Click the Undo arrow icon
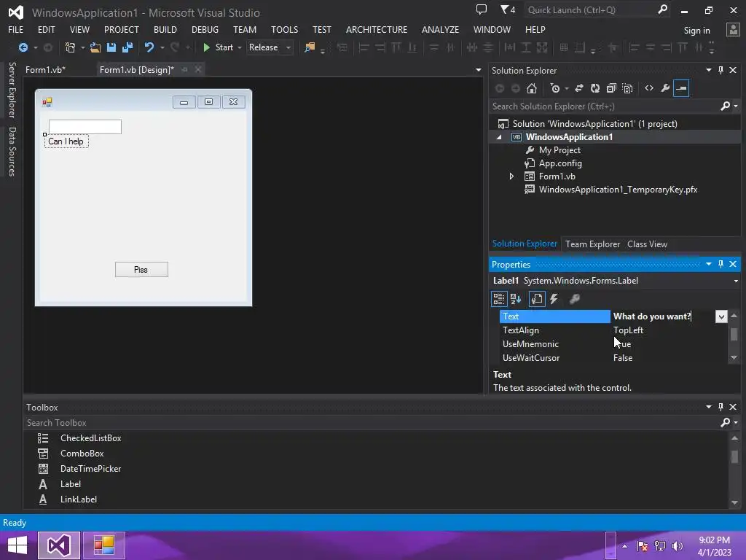This screenshot has height=560, width=746. (x=149, y=47)
